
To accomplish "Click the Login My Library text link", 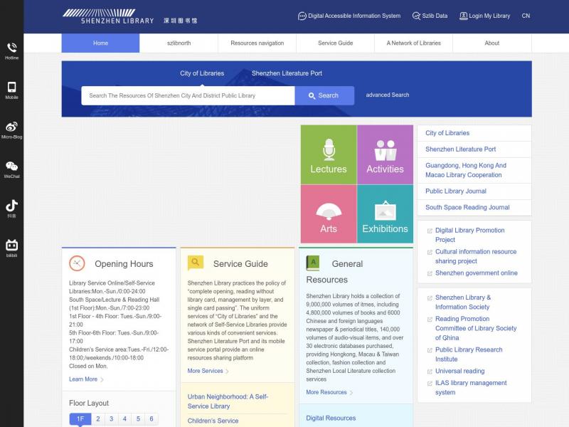I will point(489,16).
